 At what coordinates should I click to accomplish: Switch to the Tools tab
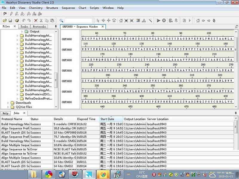coord(24,27)
